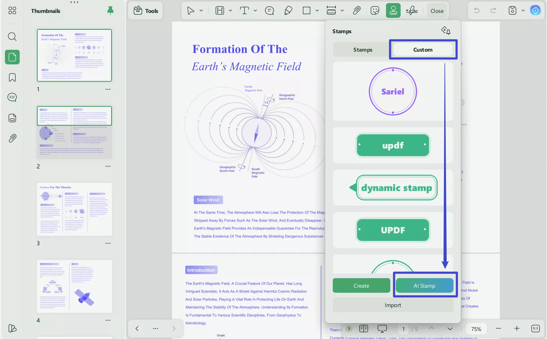Expand the highlight tool dropdown
The width and height of the screenshot is (547, 339).
230,11
